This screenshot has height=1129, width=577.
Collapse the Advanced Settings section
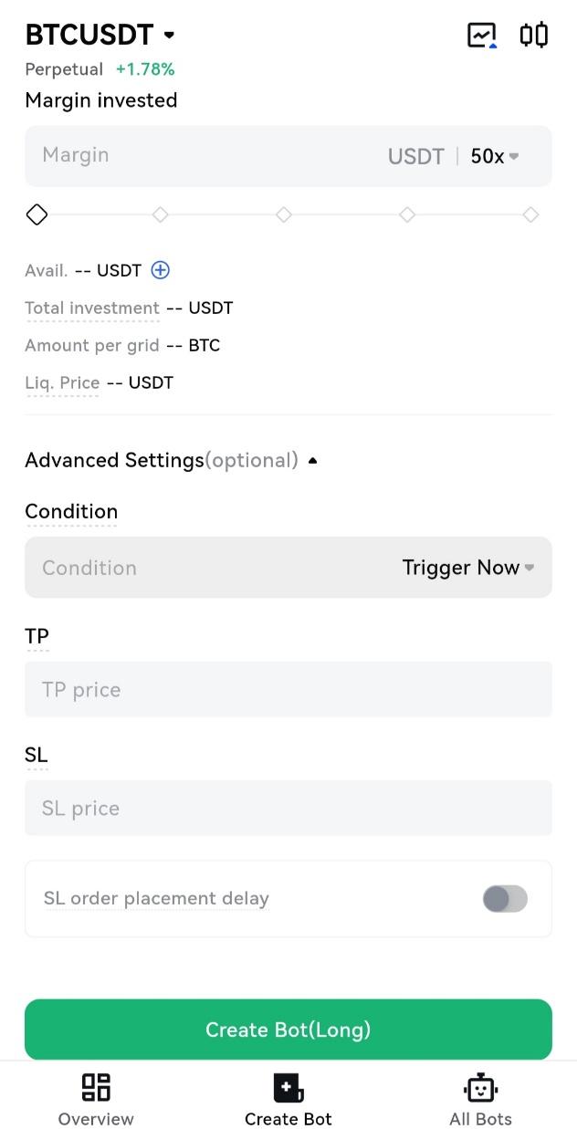click(x=312, y=461)
